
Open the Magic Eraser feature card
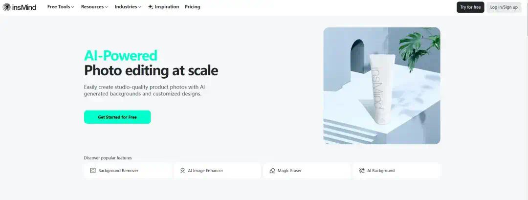pos(307,171)
